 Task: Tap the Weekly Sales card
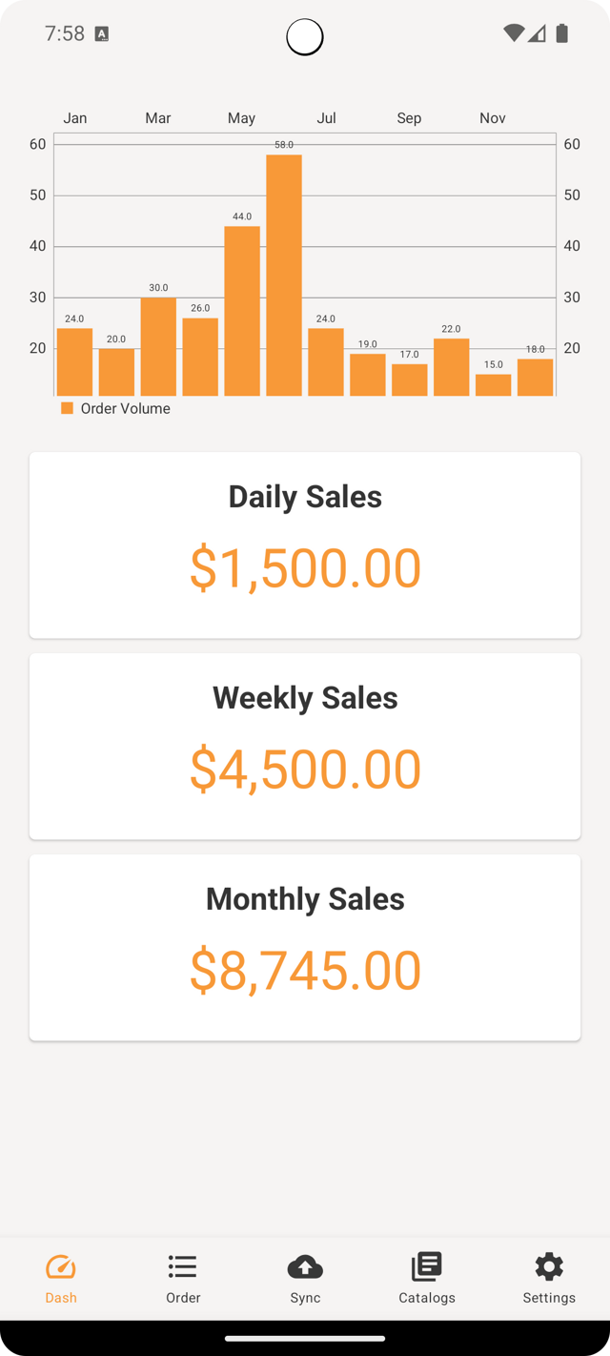pos(305,746)
